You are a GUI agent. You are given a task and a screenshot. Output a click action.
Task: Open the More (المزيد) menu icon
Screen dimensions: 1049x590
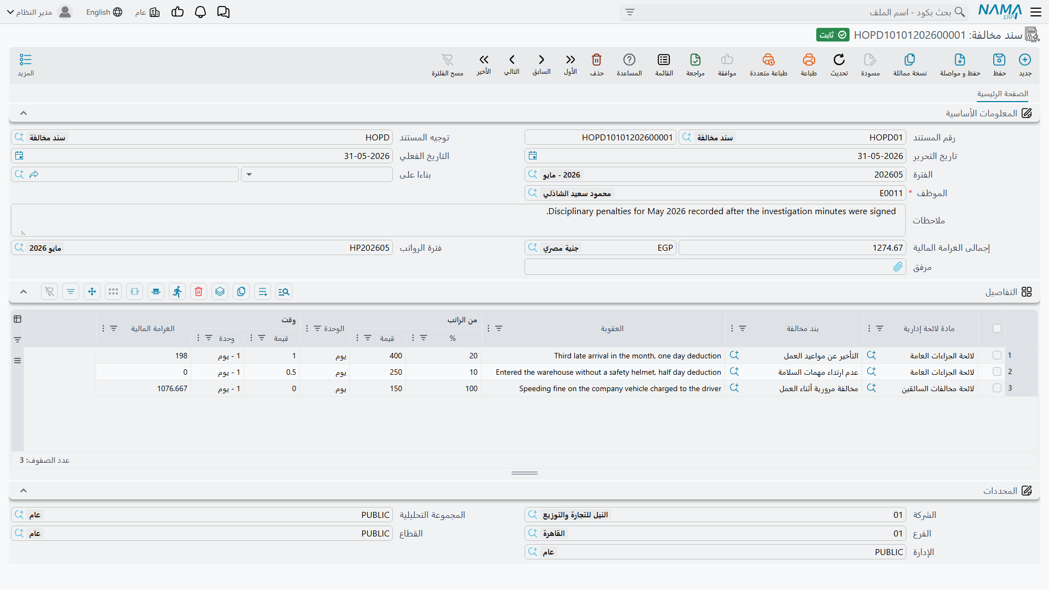click(x=26, y=60)
